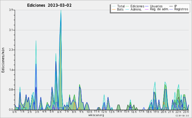Image resolution: width=192 pixels, height=118 pixels.
Task: Select the Ediciones legend label
Action: pyautogui.click(x=137, y=6)
